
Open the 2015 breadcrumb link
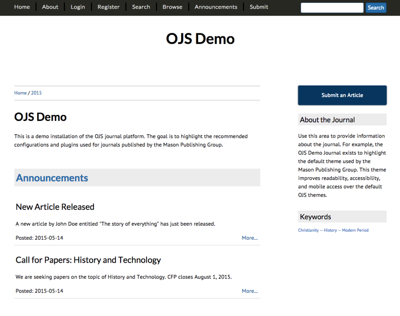tap(36, 93)
